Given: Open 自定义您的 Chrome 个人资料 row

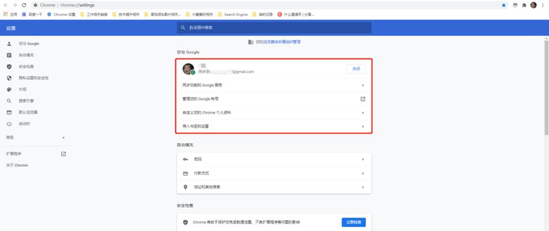Looking at the screenshot, I should coord(274,113).
